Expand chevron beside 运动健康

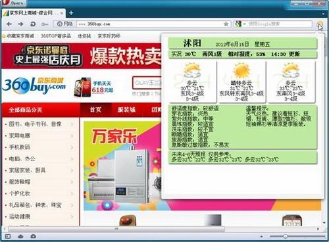coord(72,217)
